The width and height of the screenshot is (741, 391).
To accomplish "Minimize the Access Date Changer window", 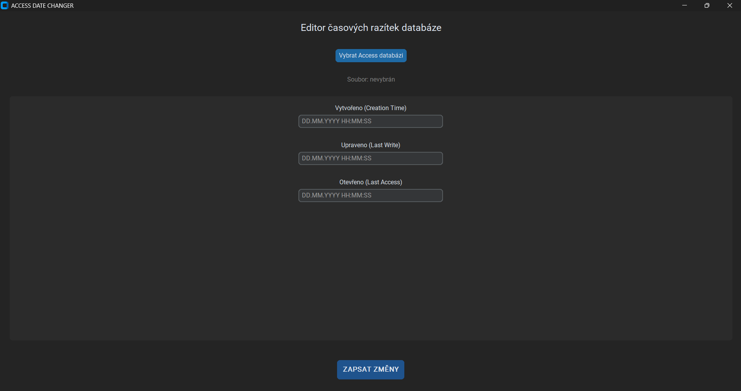I will [x=685, y=5].
